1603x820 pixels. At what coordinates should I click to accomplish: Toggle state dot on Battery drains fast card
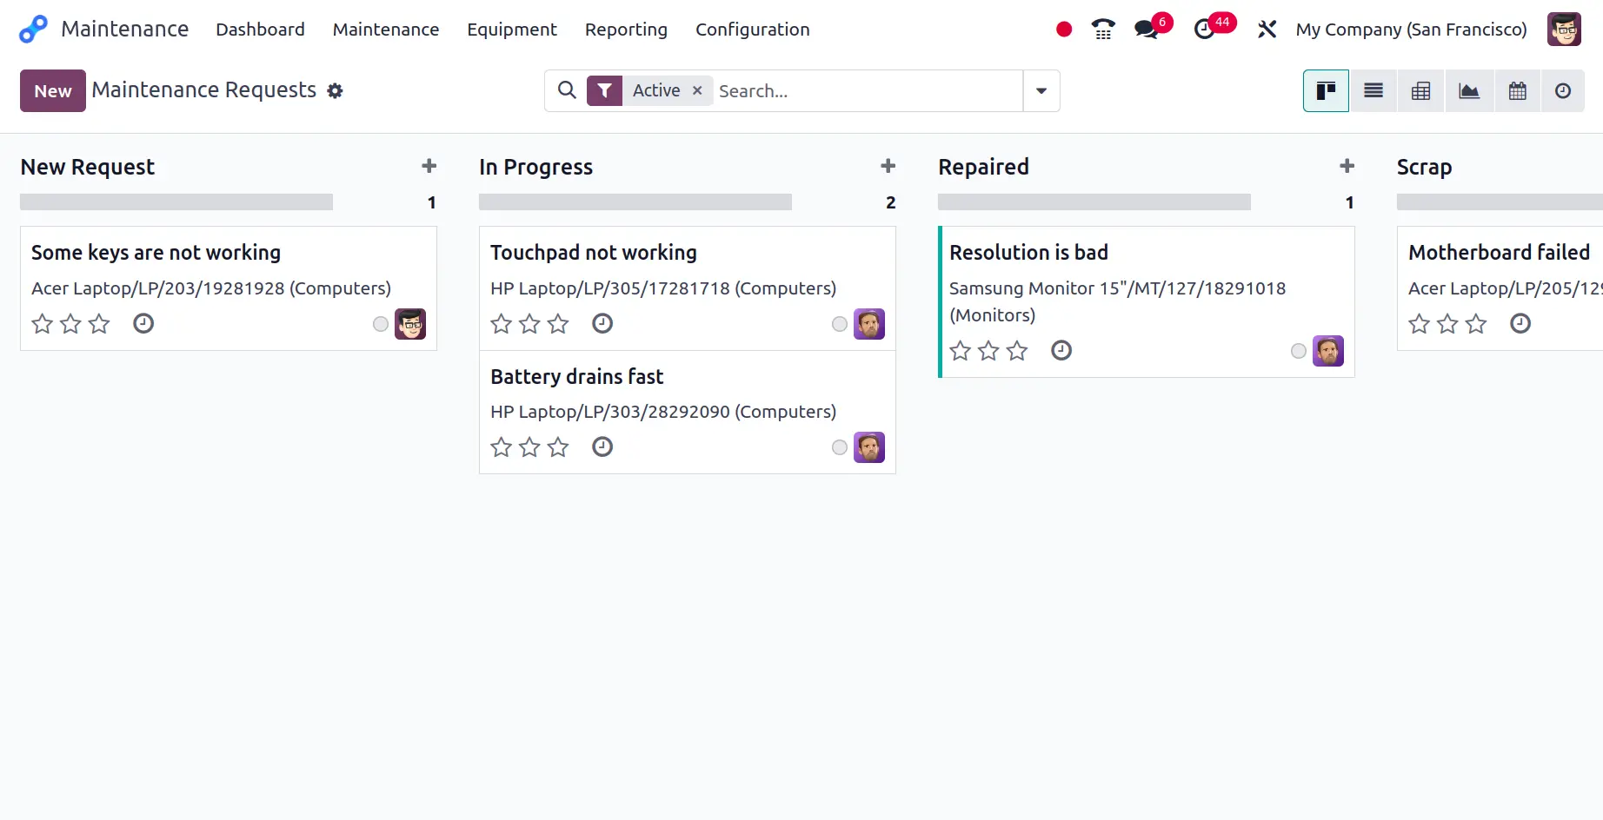click(840, 447)
